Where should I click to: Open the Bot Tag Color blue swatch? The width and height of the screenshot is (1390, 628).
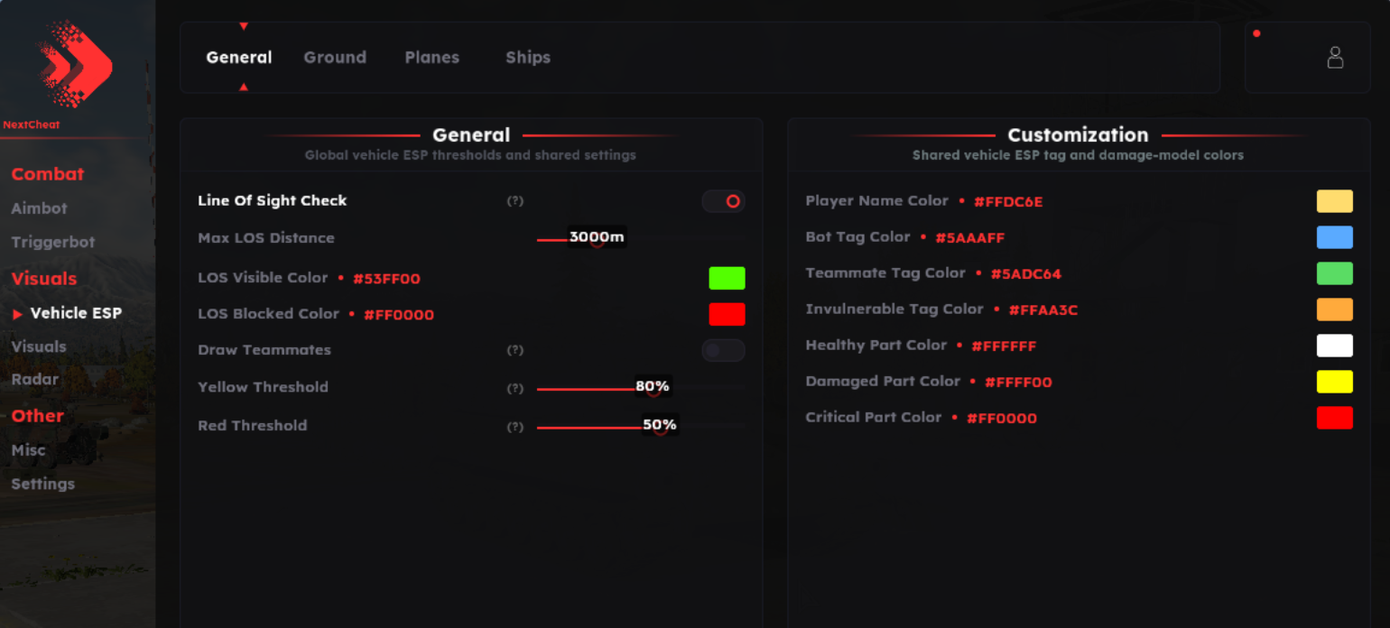(x=1335, y=237)
